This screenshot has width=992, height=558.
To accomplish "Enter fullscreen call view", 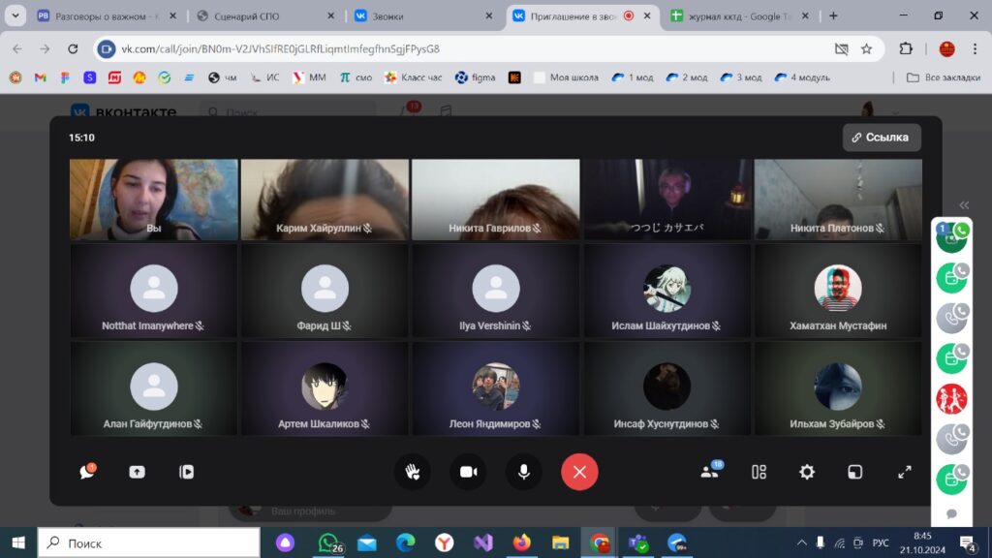I will point(904,472).
